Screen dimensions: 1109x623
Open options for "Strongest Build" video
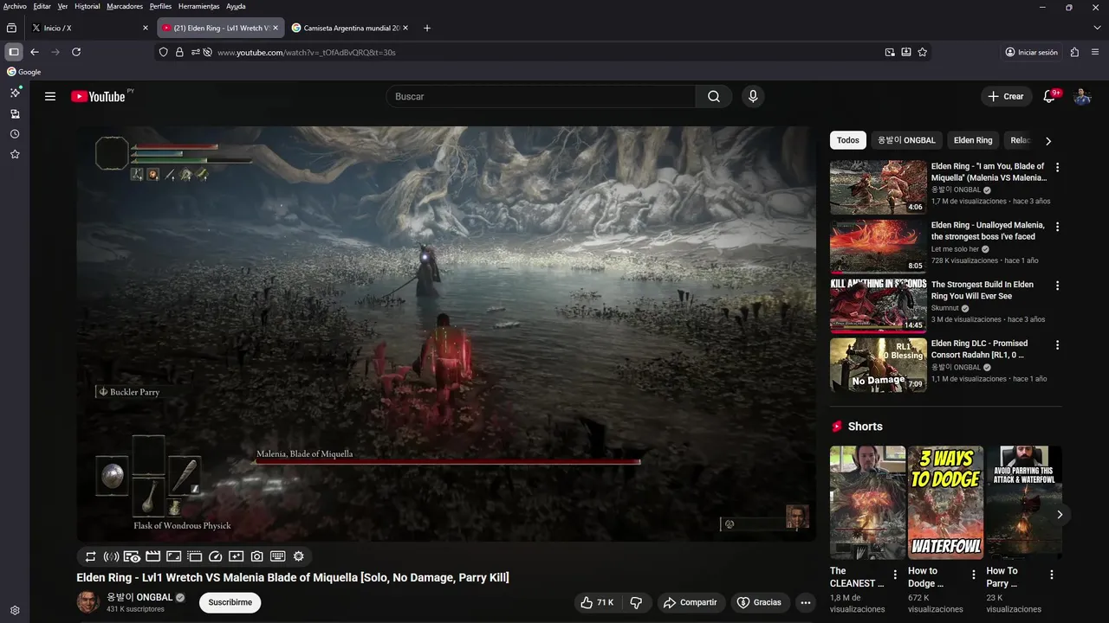1057,286
